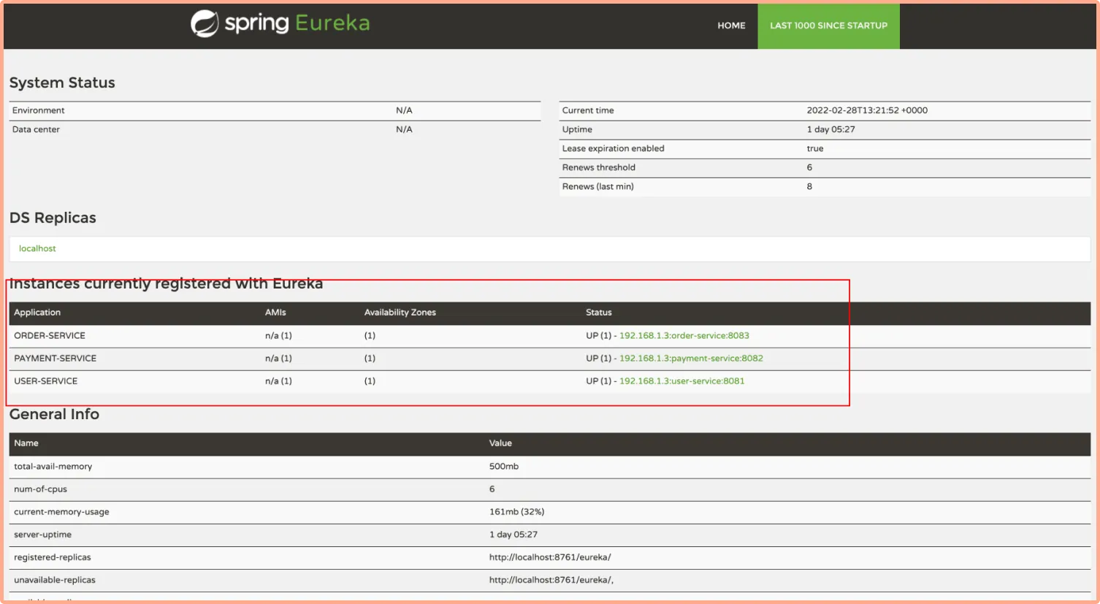Select registered-replicas URL http://localhost:8761/eureka/
The height and width of the screenshot is (604, 1100).
[x=550, y=557]
